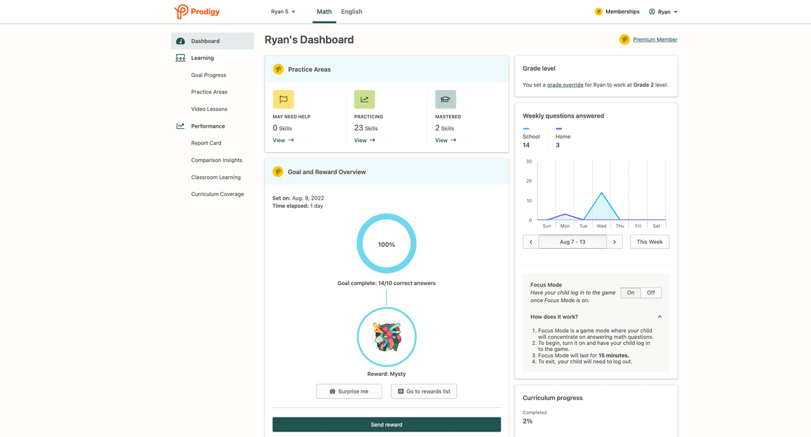
Task: Collapse the How does it work section
Action: pos(659,316)
